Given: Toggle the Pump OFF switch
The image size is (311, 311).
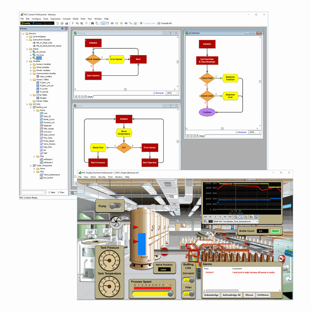Looking at the screenshot, I should 114,206.
